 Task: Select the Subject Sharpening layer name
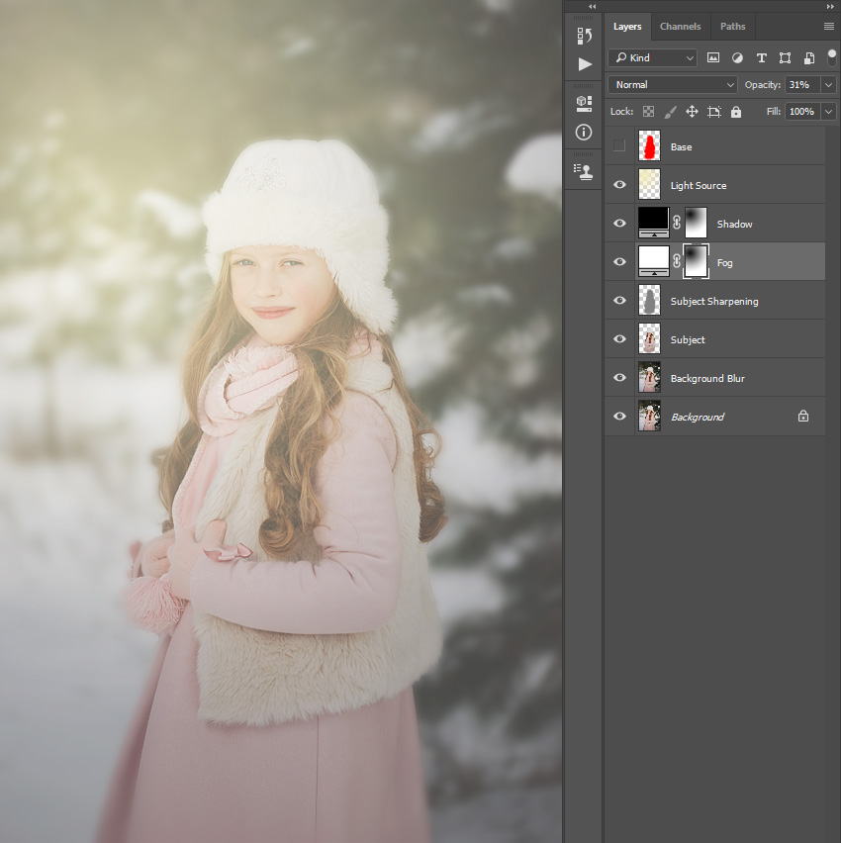714,301
